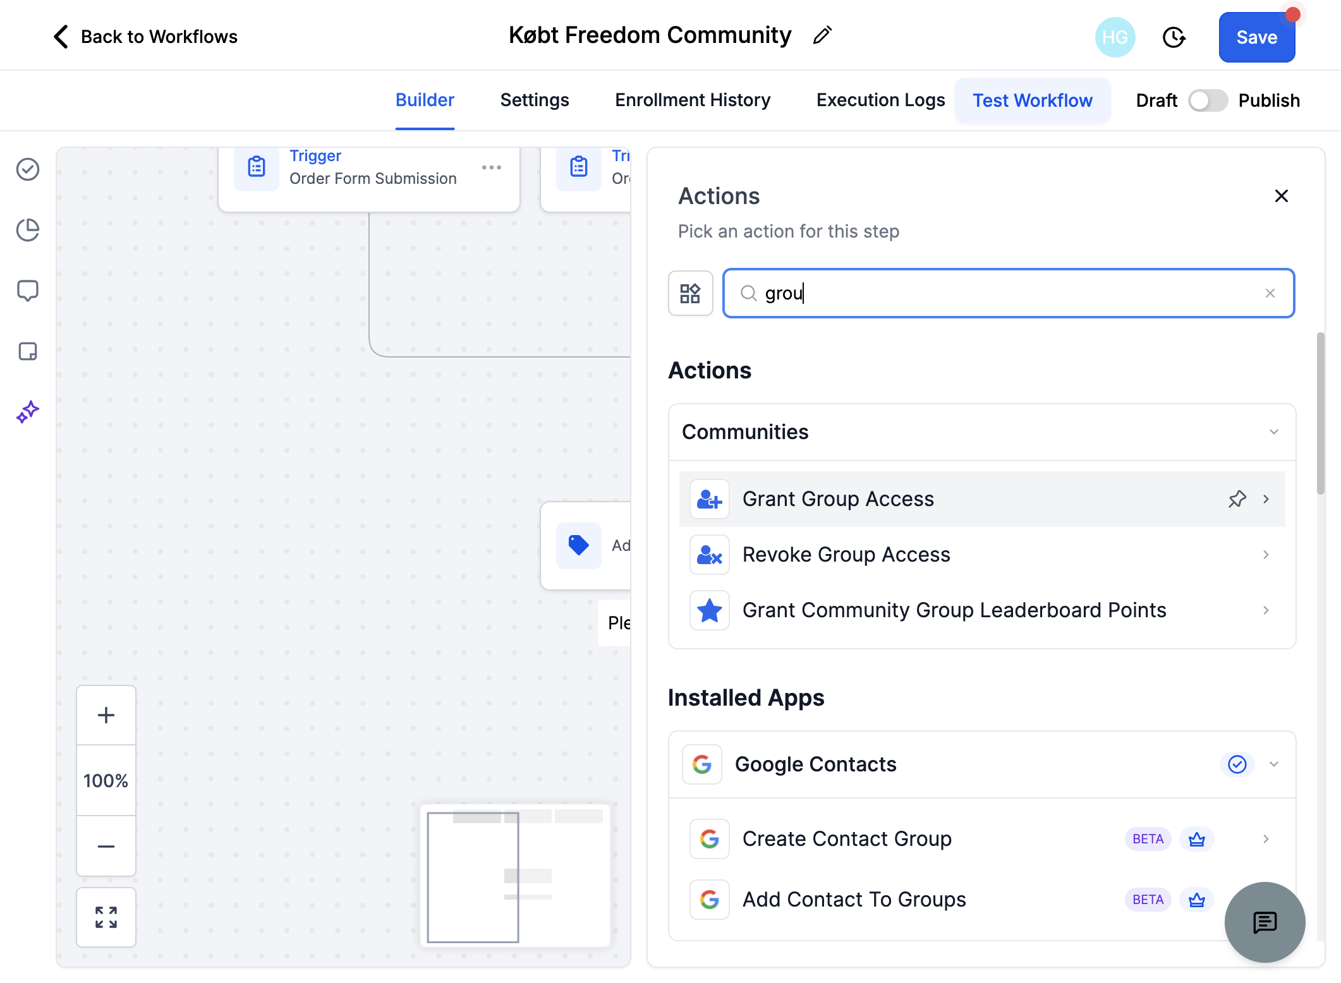Viewport: 1341px width, 983px height.
Task: Click the blue tag action node icon
Action: 579,545
